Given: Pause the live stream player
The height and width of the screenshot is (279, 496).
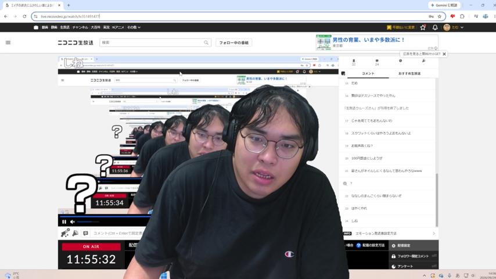Looking at the screenshot, I should coord(64,221).
